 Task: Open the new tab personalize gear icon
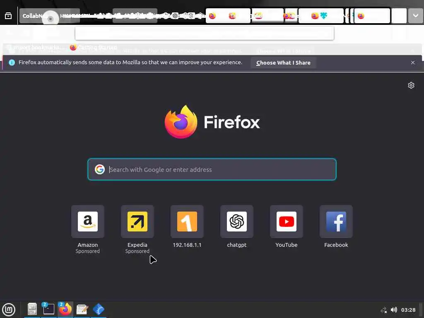411,85
